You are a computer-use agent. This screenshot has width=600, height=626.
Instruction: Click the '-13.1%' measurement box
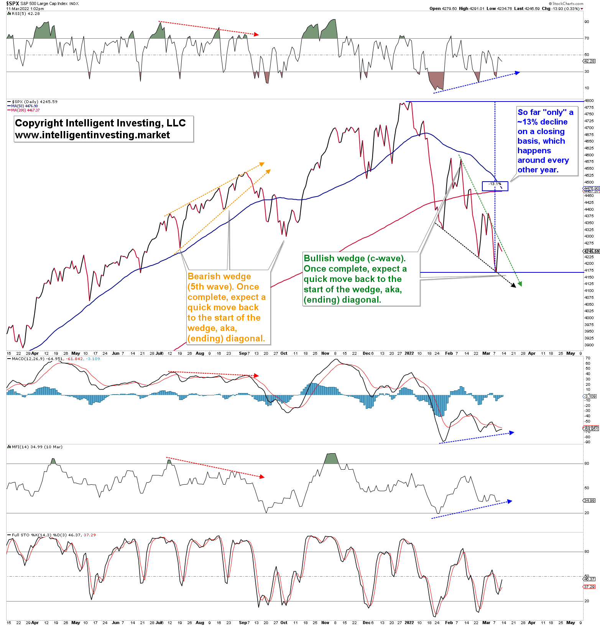tap(495, 186)
